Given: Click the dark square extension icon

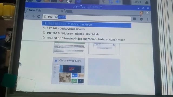Looking at the screenshot, I should [x=135, y=19].
